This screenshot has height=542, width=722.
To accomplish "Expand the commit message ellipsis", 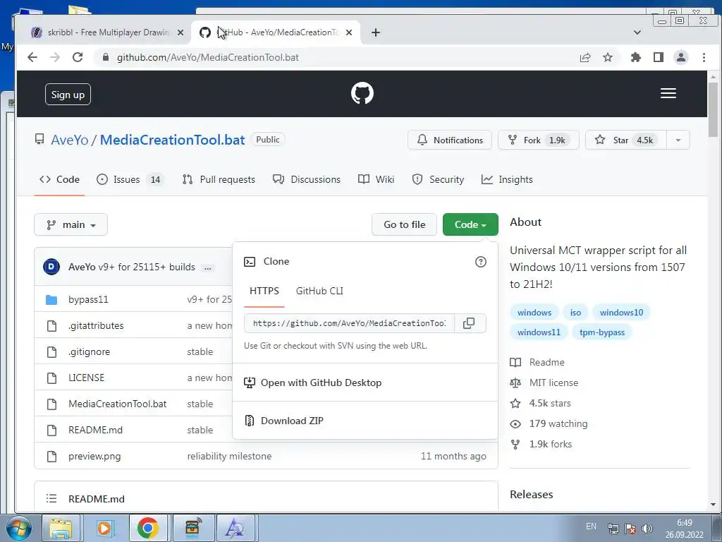I will [x=208, y=267].
